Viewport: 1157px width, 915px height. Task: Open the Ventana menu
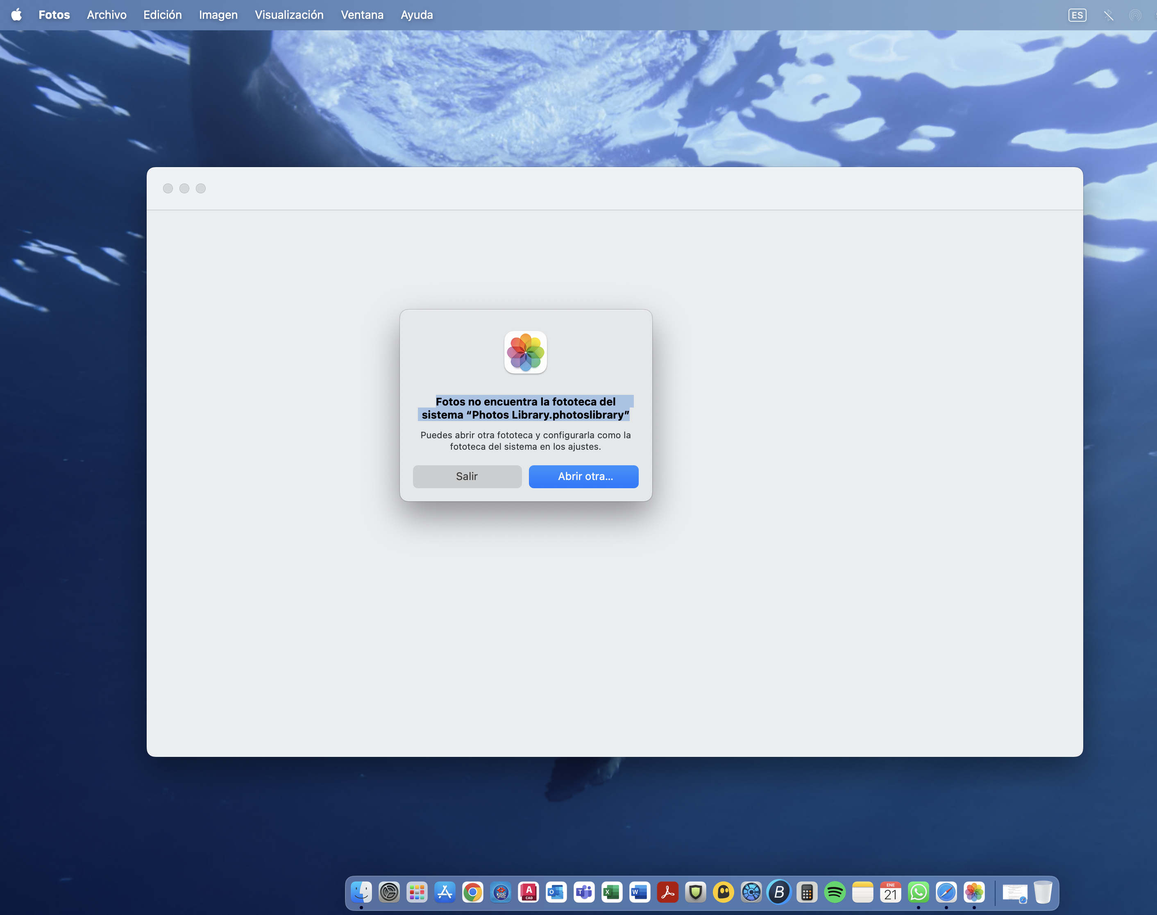point(362,15)
